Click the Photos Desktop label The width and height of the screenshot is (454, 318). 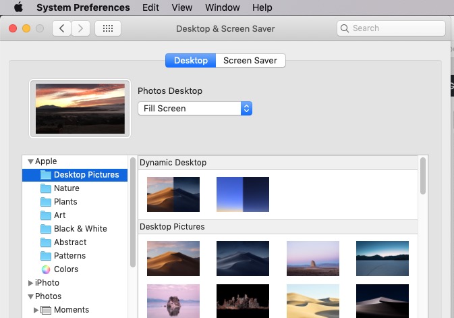coord(170,90)
